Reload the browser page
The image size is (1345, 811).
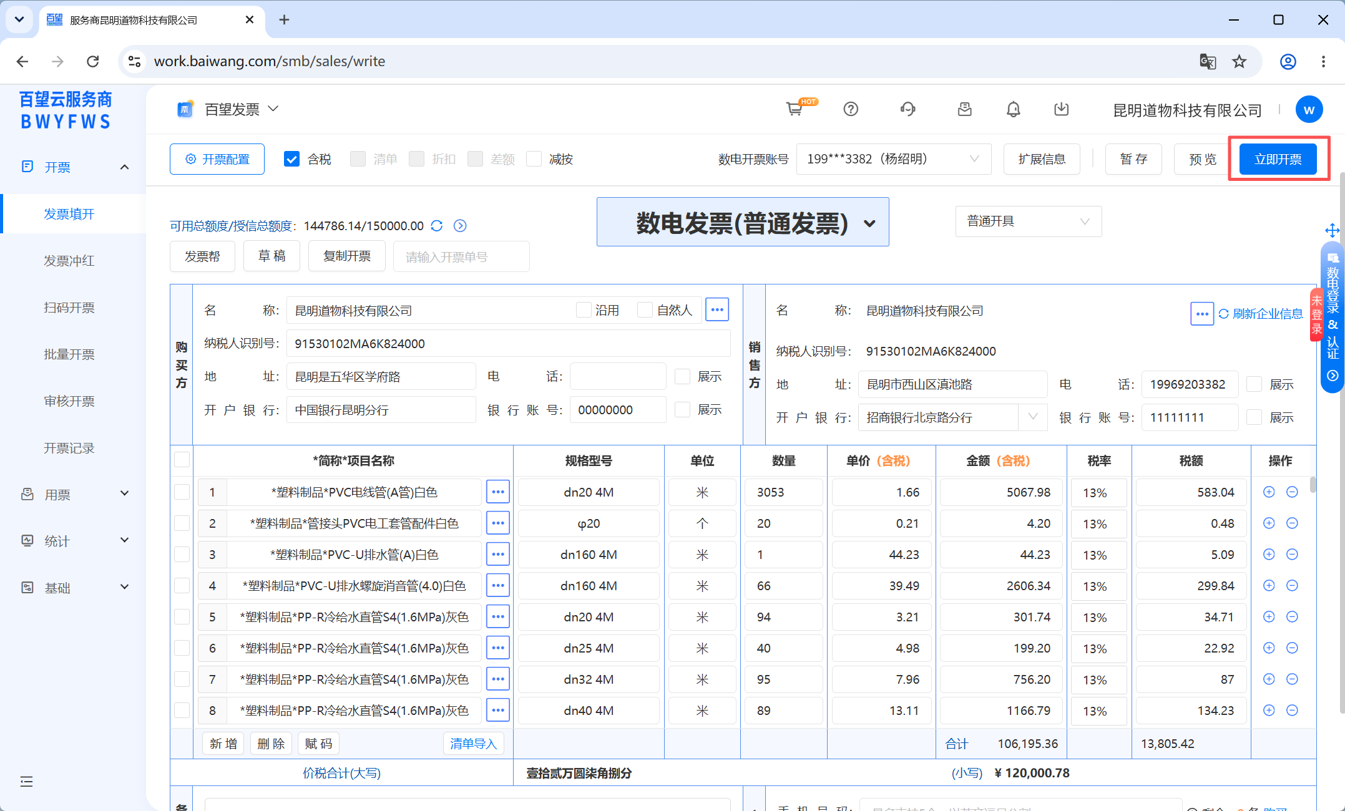(x=93, y=61)
